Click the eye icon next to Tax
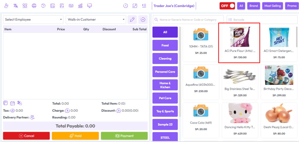The width and height of the screenshot is (299, 142). pos(13,111)
